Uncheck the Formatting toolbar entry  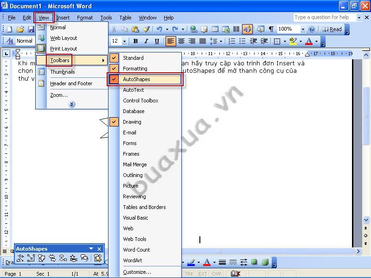(x=145, y=69)
